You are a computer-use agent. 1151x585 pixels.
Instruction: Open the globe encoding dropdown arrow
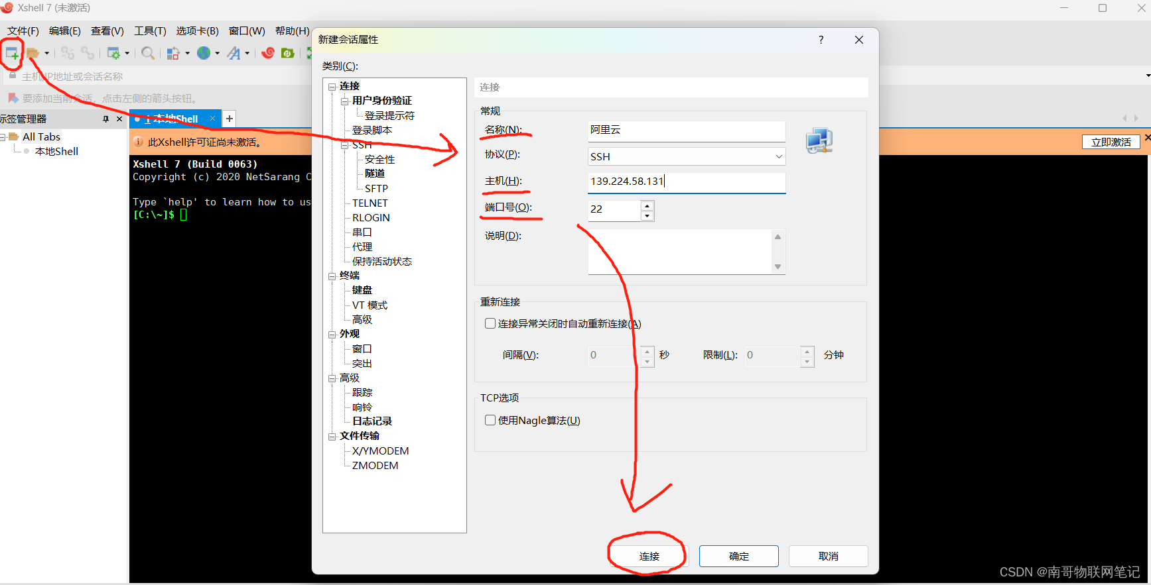coord(218,54)
